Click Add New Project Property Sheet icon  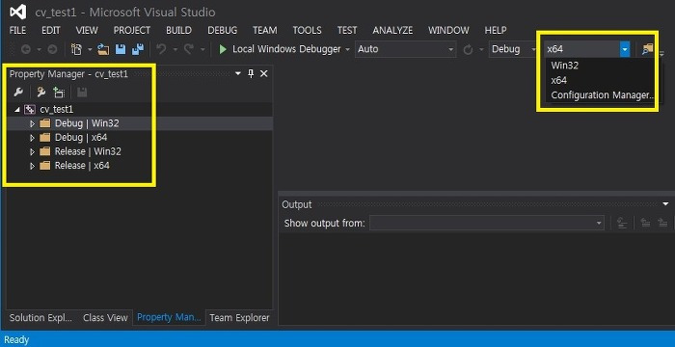point(41,93)
